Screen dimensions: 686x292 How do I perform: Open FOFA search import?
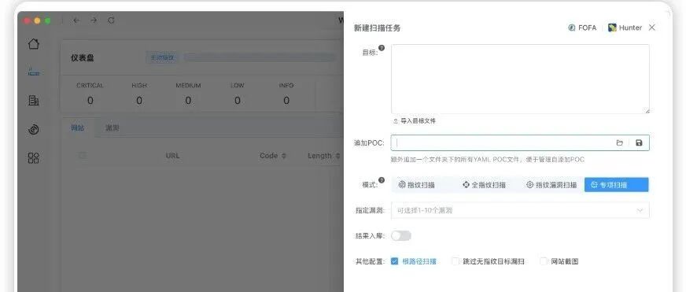click(x=582, y=28)
